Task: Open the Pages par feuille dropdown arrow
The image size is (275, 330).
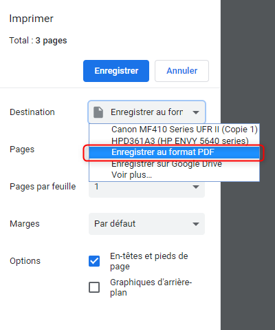Action: tap(196, 187)
